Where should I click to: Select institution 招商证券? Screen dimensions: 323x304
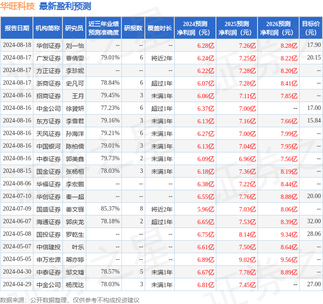(x=49, y=96)
